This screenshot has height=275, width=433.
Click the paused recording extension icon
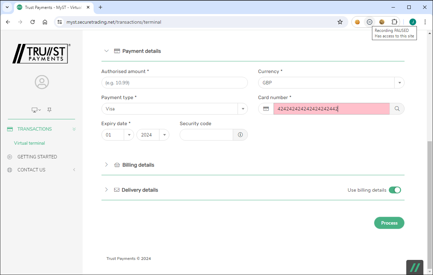(x=369, y=22)
